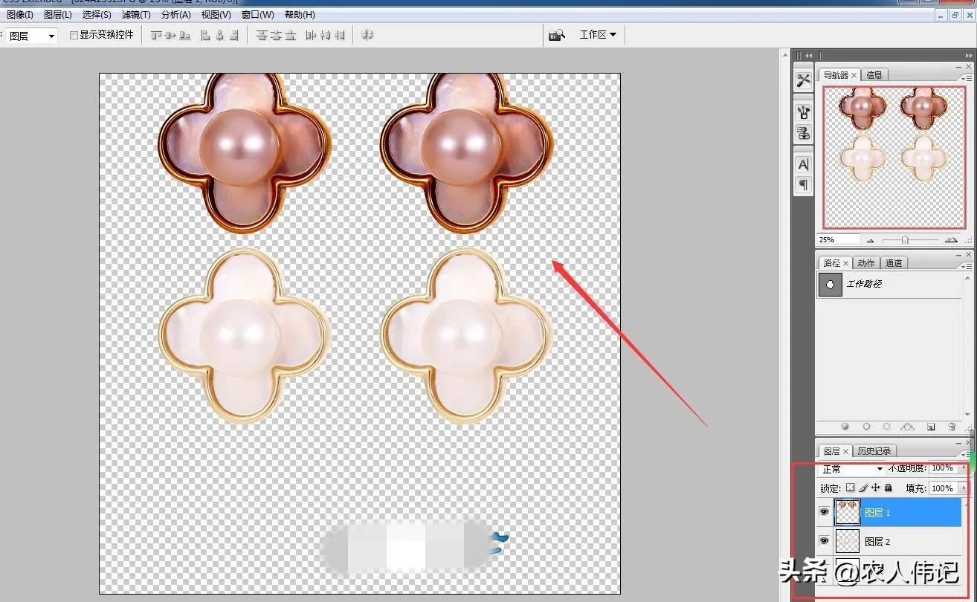
Task: Delete current path with trash icon
Action: (x=952, y=427)
